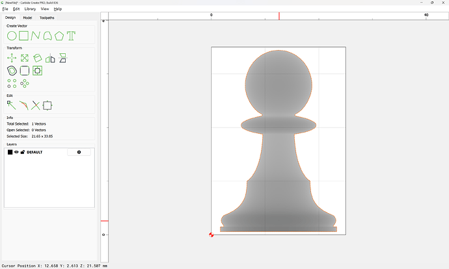Open DEFAULT layer settings gear button
The width and height of the screenshot is (449, 269).
pos(79,152)
